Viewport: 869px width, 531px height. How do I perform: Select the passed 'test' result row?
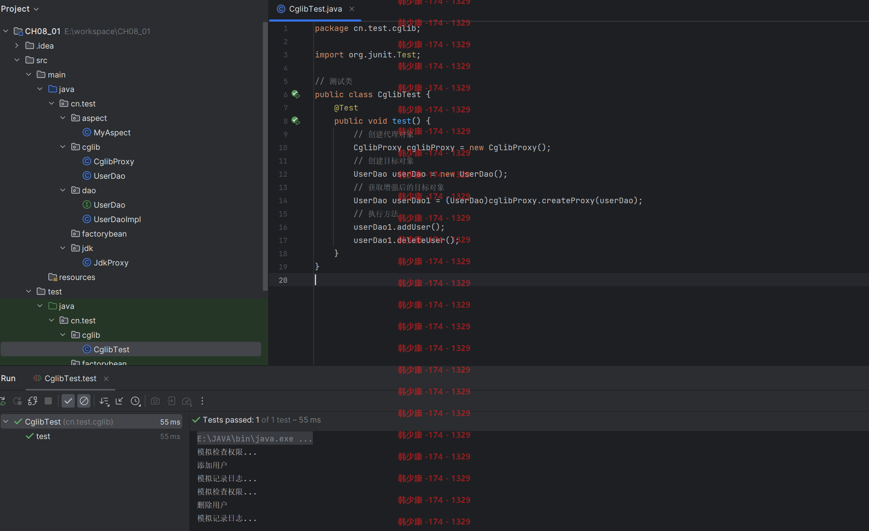click(x=91, y=436)
